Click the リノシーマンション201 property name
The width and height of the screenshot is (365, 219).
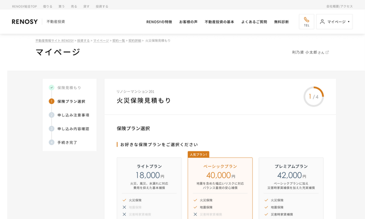pos(135,91)
